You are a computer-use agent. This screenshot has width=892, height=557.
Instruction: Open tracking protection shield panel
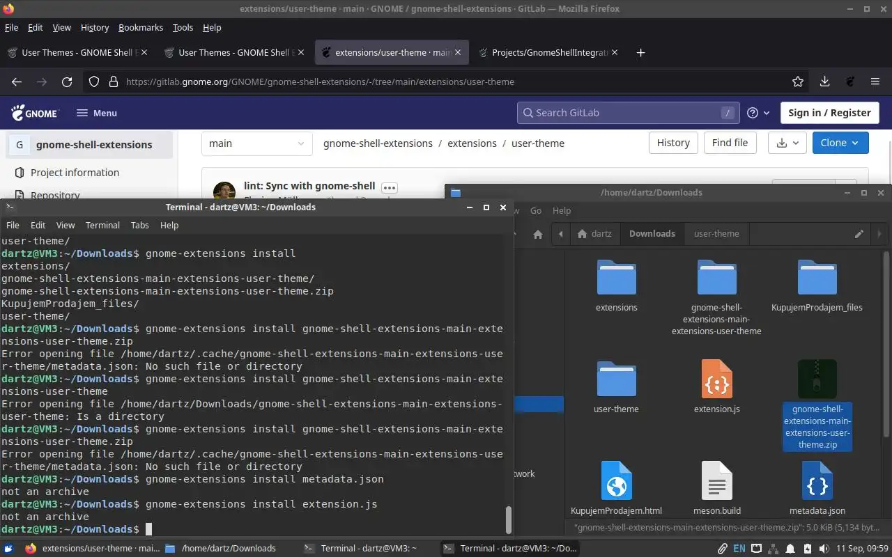94,81
